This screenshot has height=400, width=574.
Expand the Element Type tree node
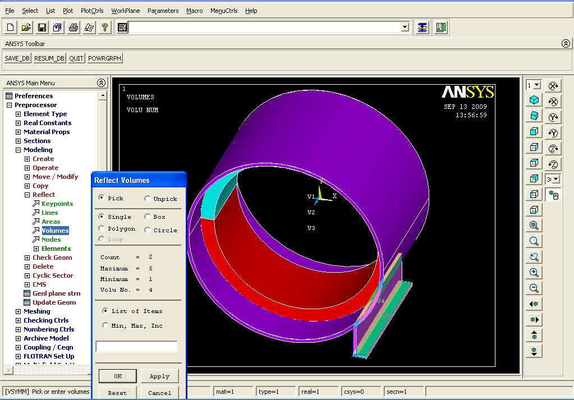pyautogui.click(x=19, y=114)
